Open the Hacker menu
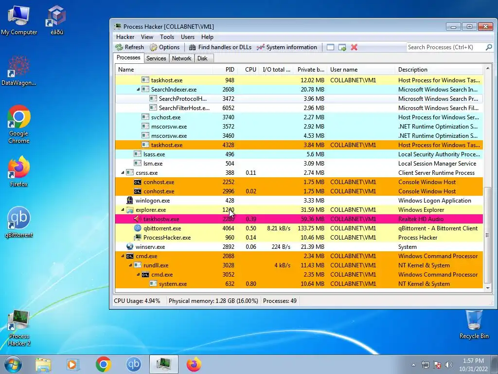This screenshot has width=498, height=374. (x=125, y=37)
